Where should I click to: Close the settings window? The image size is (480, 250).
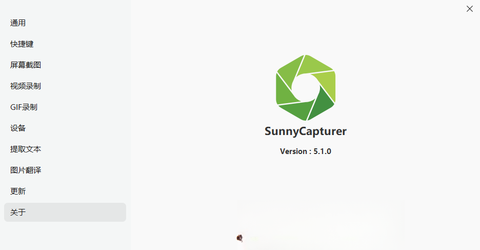click(470, 9)
